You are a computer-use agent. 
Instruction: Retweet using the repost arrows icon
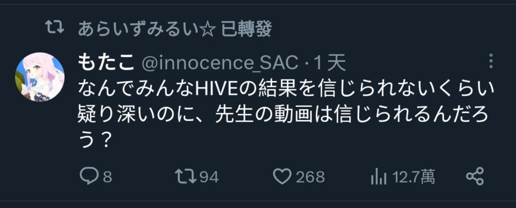(x=185, y=177)
